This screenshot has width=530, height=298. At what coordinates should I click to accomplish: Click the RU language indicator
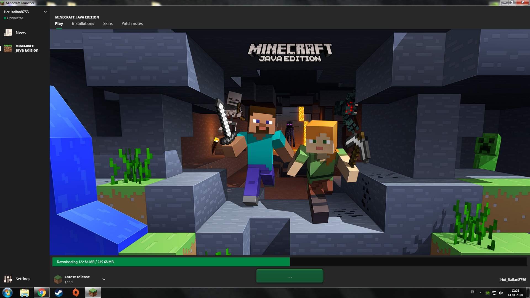[473, 292]
